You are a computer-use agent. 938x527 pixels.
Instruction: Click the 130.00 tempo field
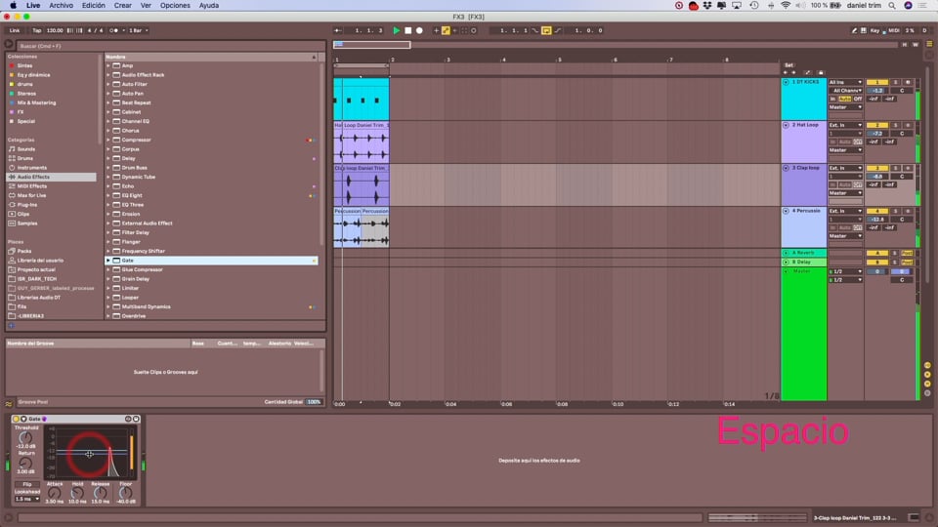tap(55, 30)
